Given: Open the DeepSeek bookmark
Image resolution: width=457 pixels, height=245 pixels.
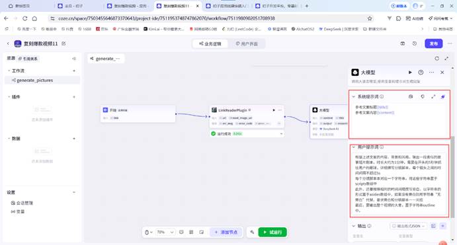Looking at the screenshot, I should coord(339,29).
